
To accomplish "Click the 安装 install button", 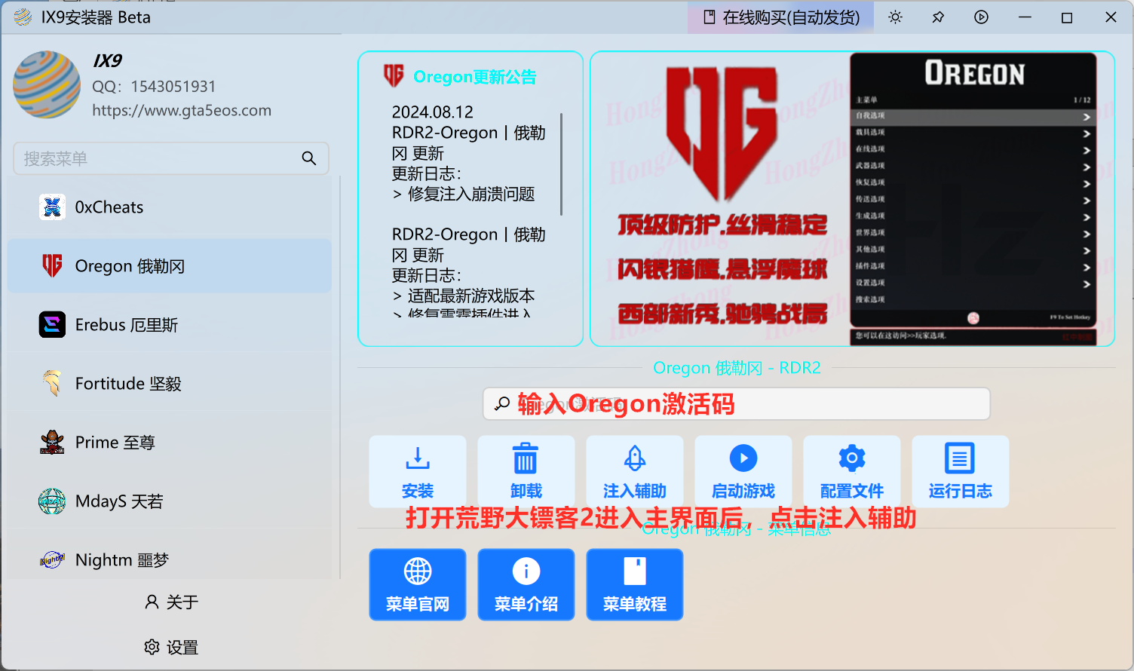I will (418, 472).
